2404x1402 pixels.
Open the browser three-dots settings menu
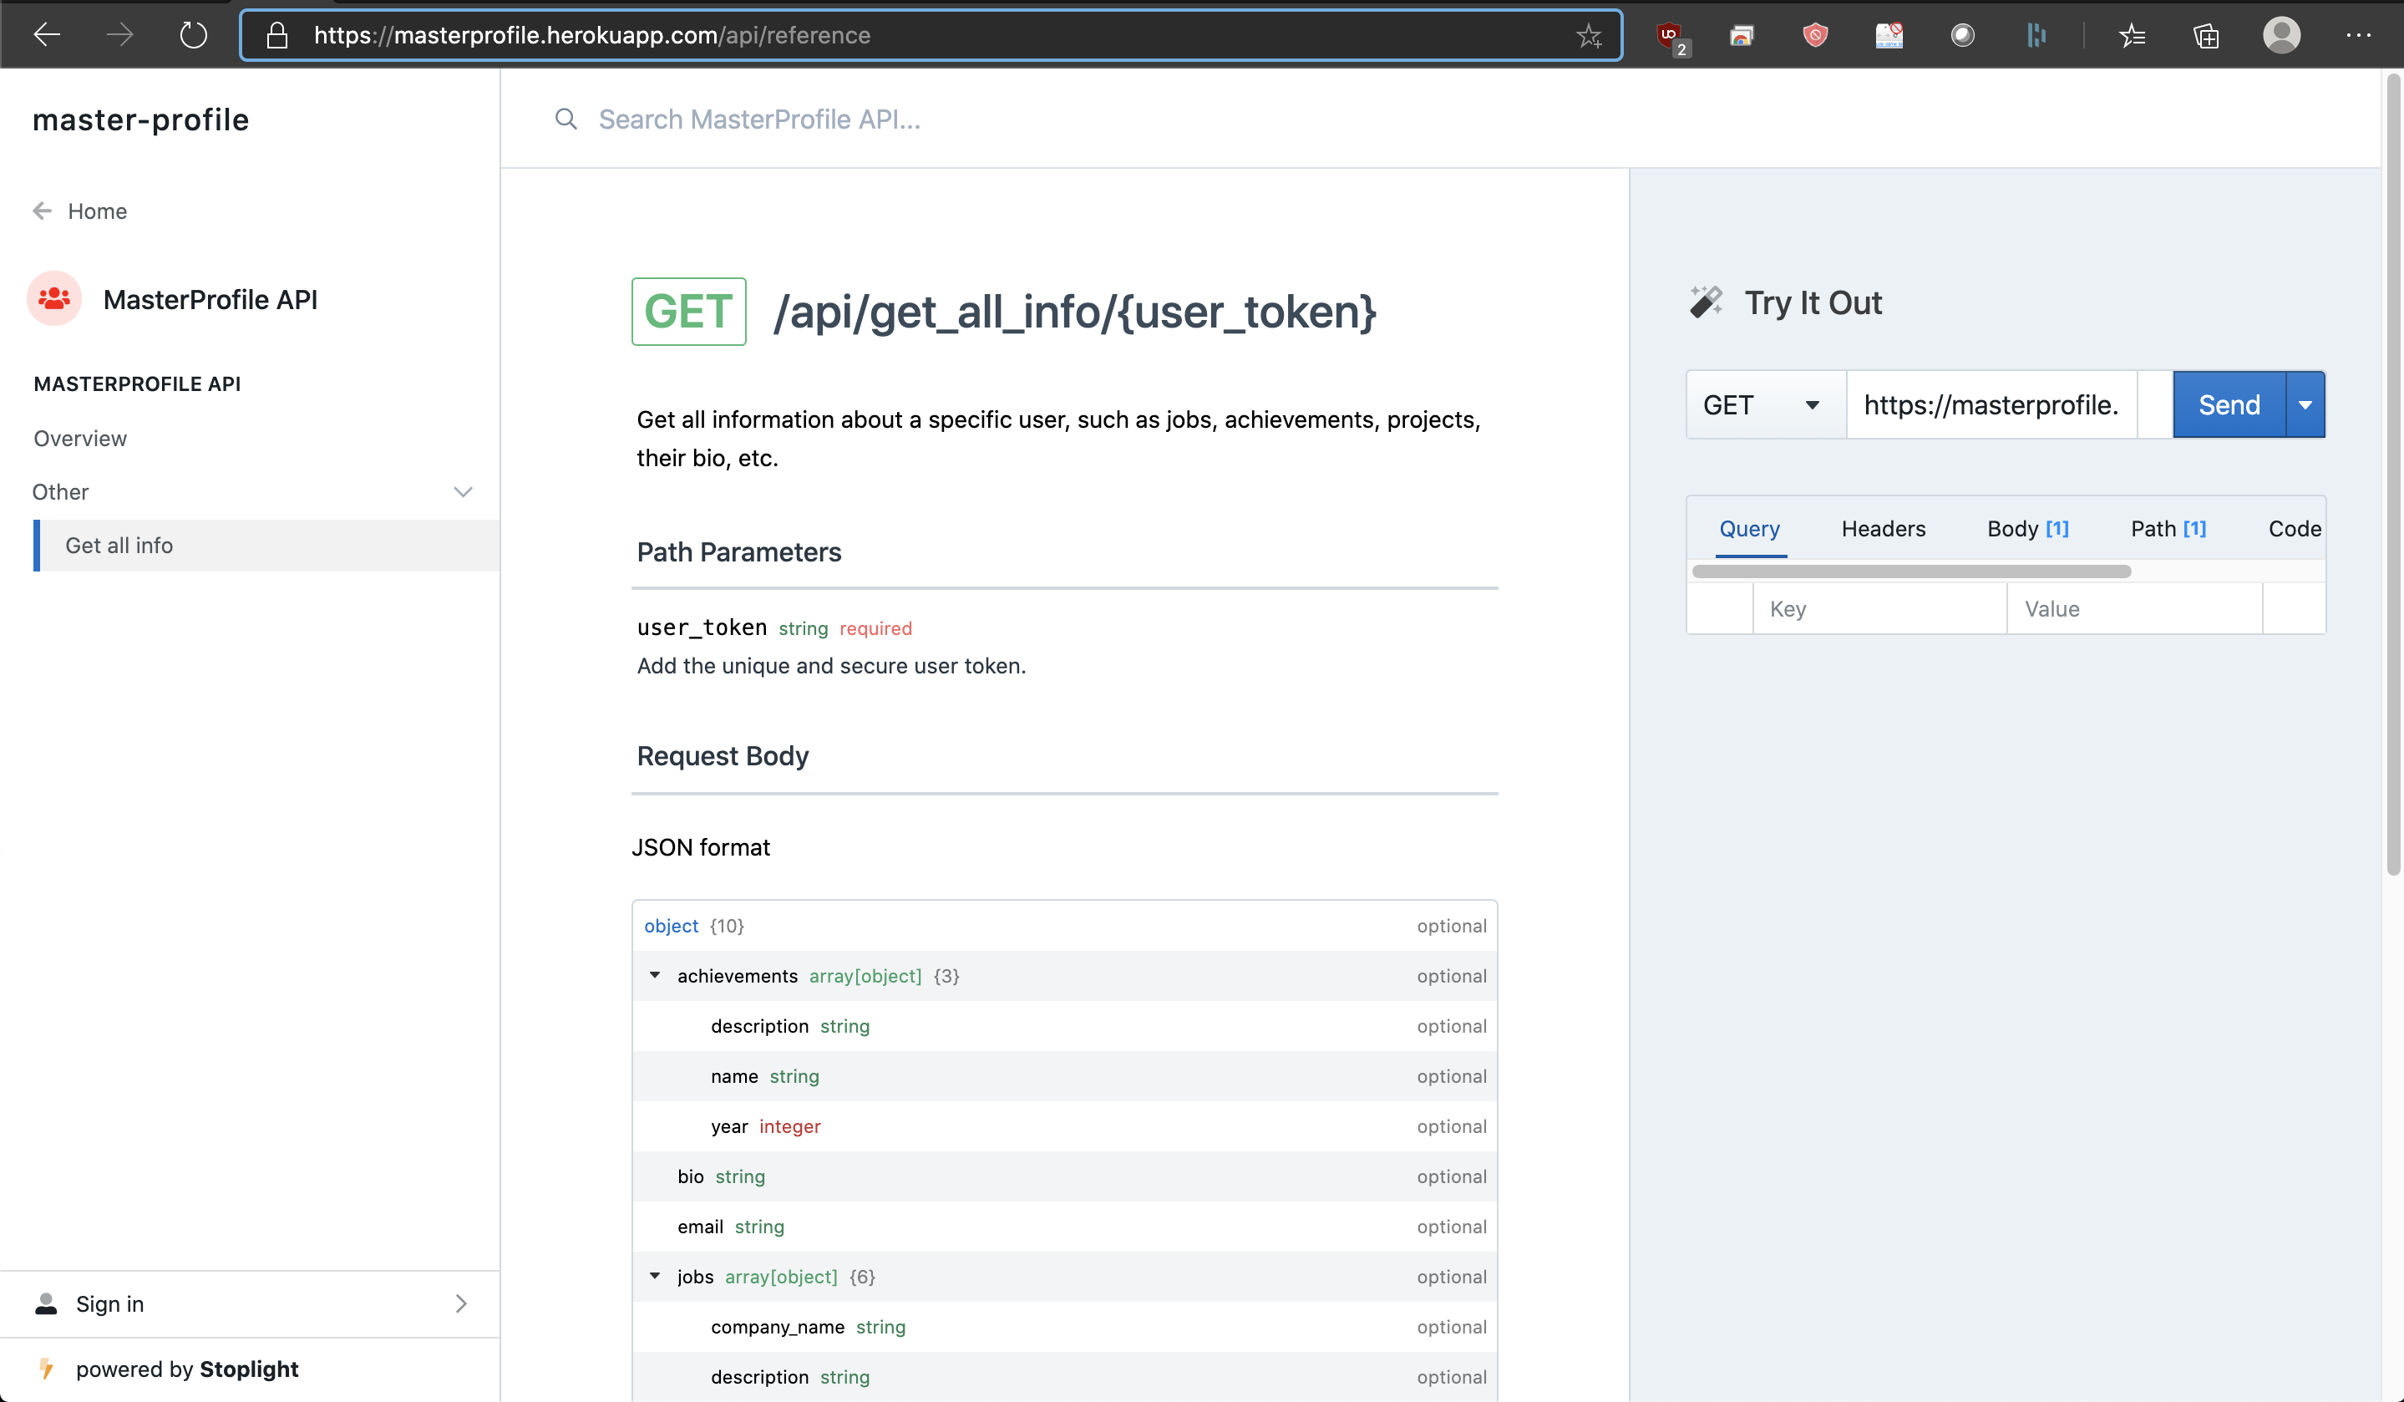point(2358,35)
